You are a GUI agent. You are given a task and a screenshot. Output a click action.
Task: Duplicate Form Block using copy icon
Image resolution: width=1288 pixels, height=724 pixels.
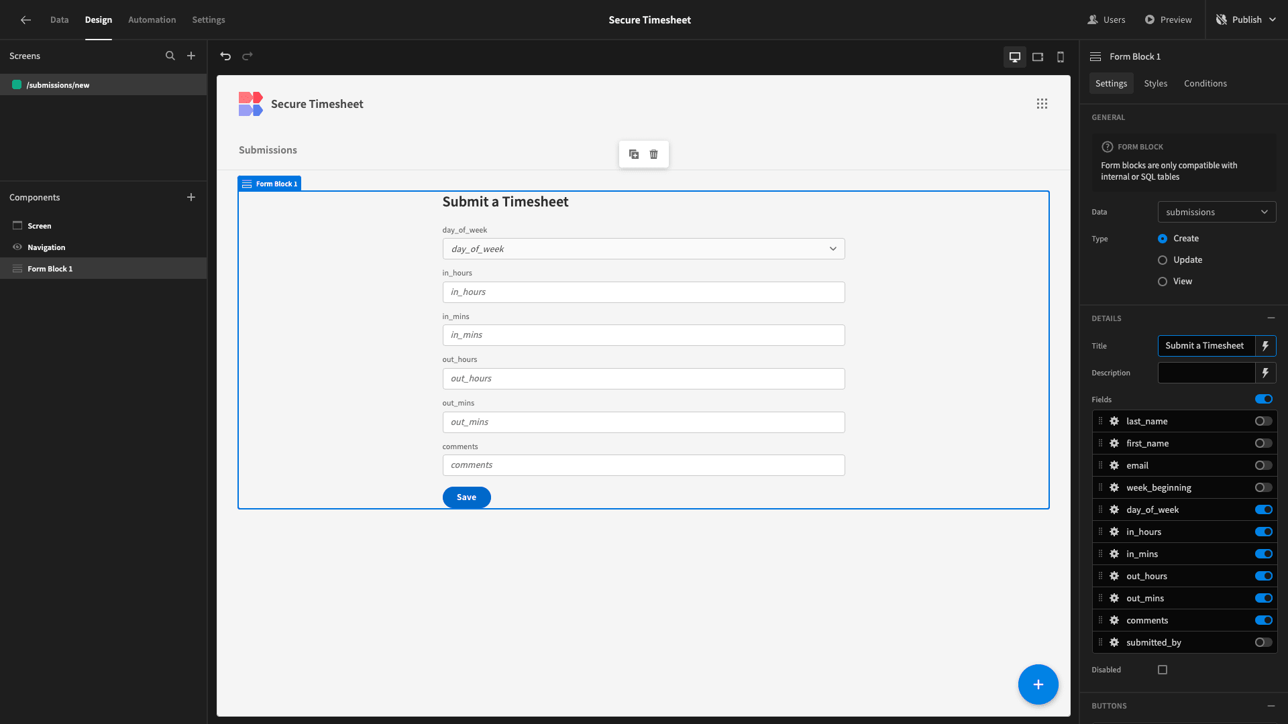click(634, 154)
